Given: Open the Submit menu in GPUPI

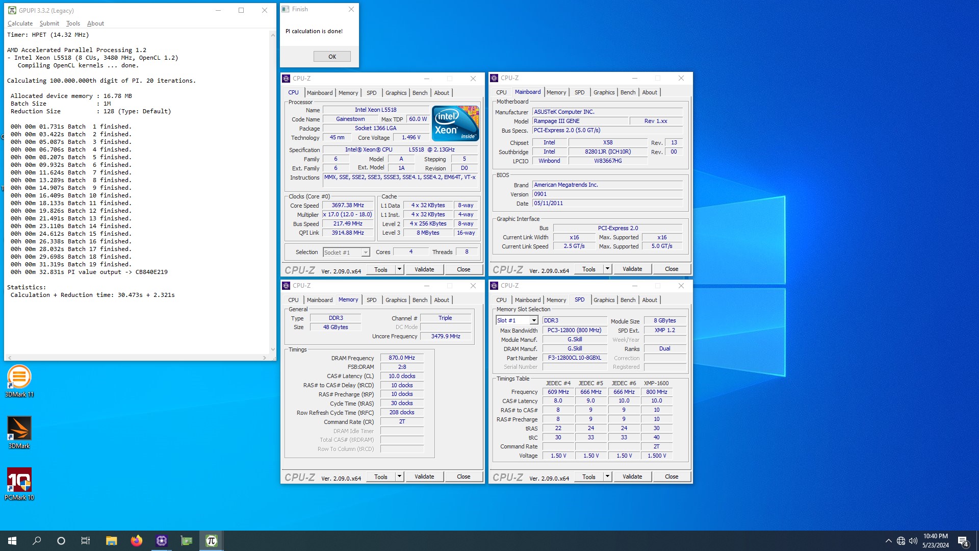Looking at the screenshot, I should pyautogui.click(x=49, y=23).
